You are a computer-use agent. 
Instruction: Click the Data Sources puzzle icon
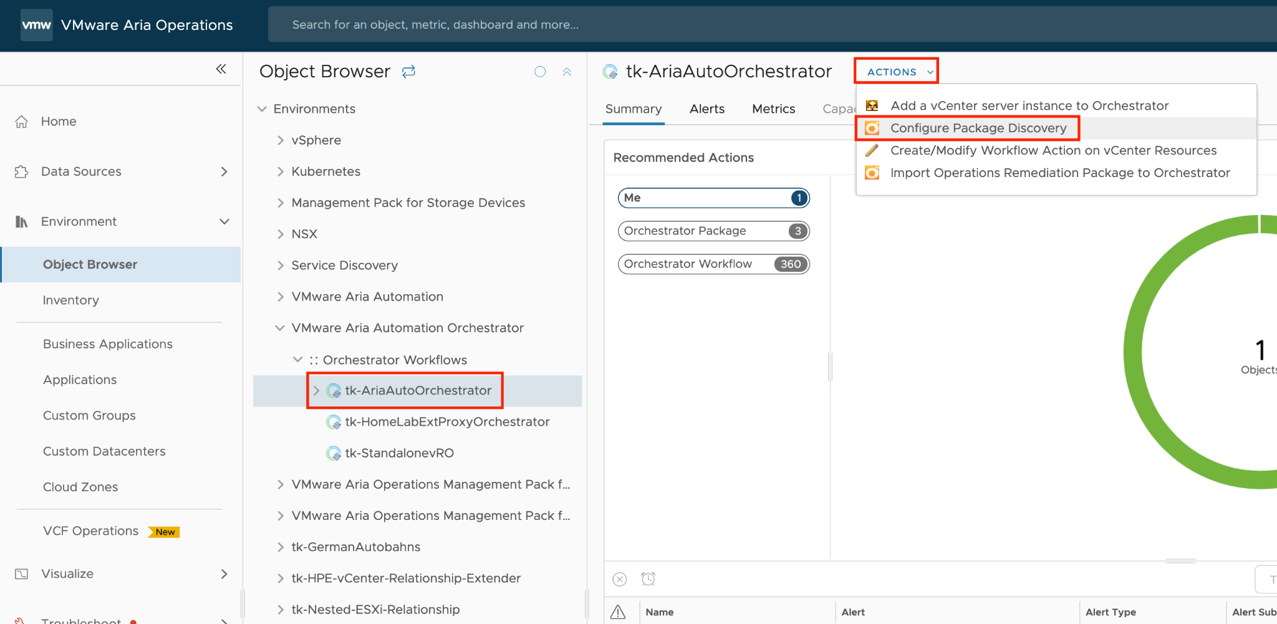pyautogui.click(x=22, y=171)
